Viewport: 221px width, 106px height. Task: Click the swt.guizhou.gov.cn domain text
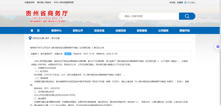(x=47, y=18)
